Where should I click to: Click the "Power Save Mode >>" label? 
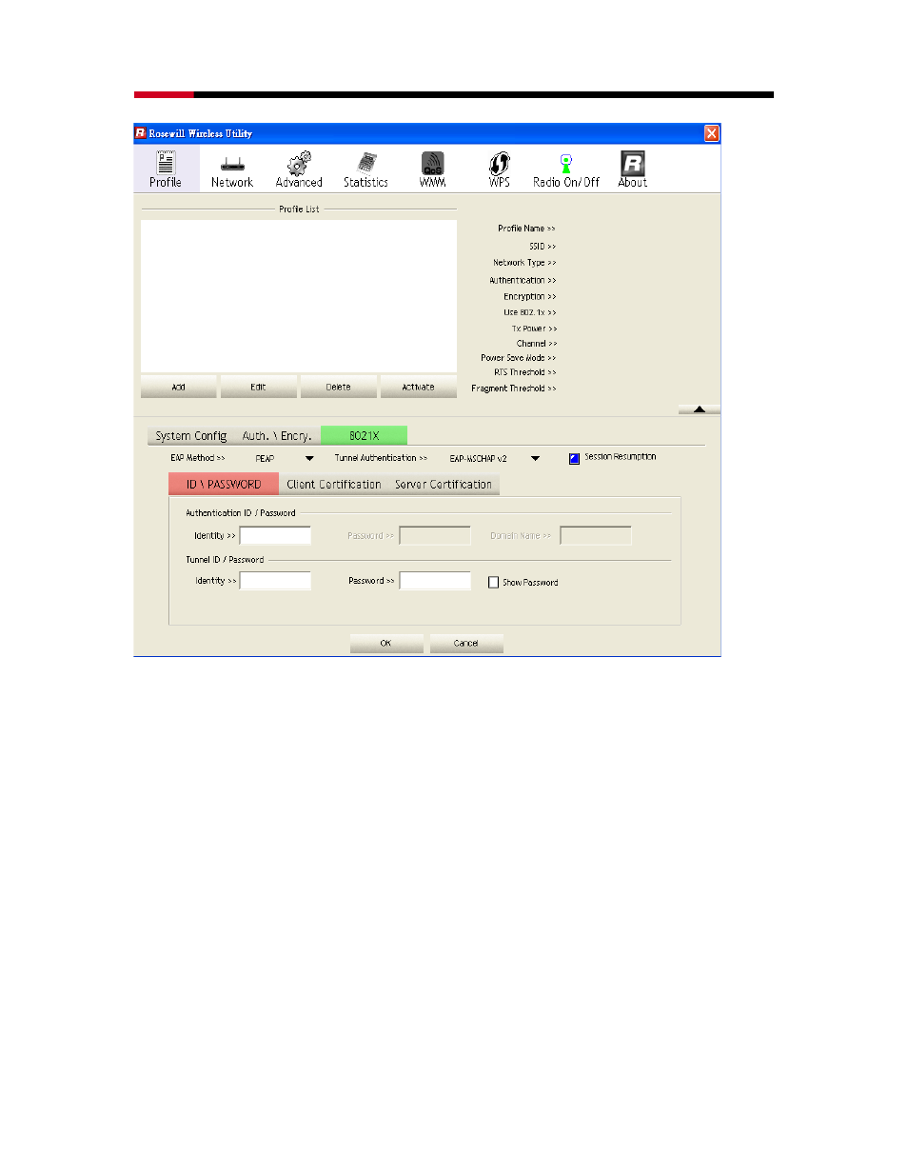[519, 358]
